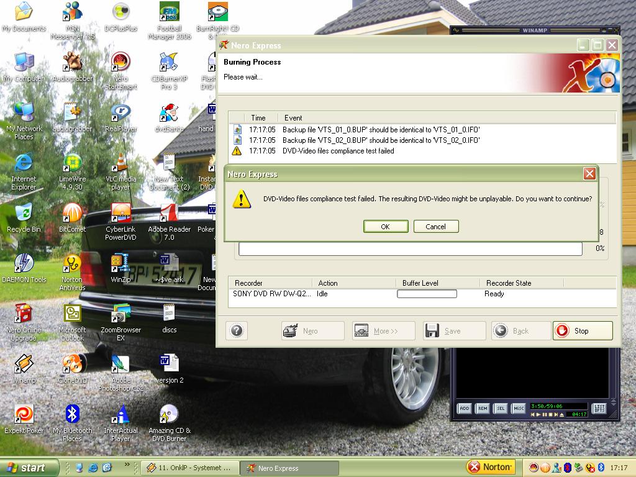
Task: Click the Norton toolbar button in taskbar
Action: pyautogui.click(x=491, y=467)
